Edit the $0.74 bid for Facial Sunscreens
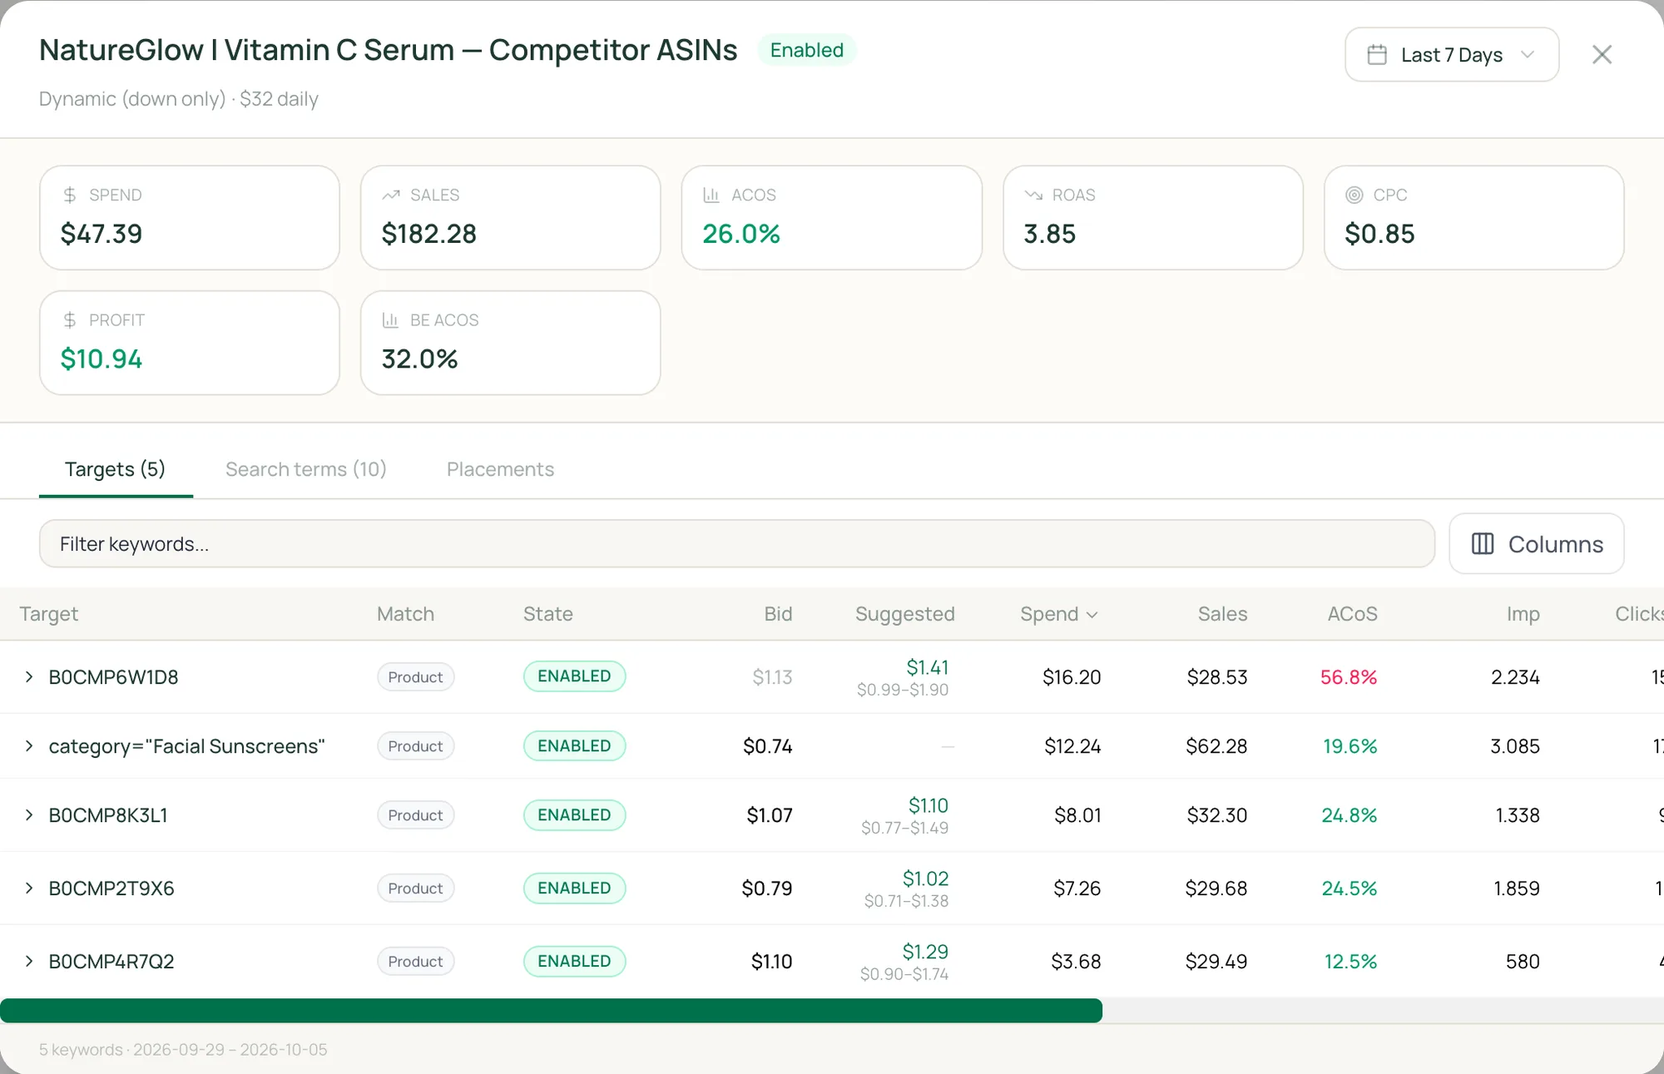 767,746
